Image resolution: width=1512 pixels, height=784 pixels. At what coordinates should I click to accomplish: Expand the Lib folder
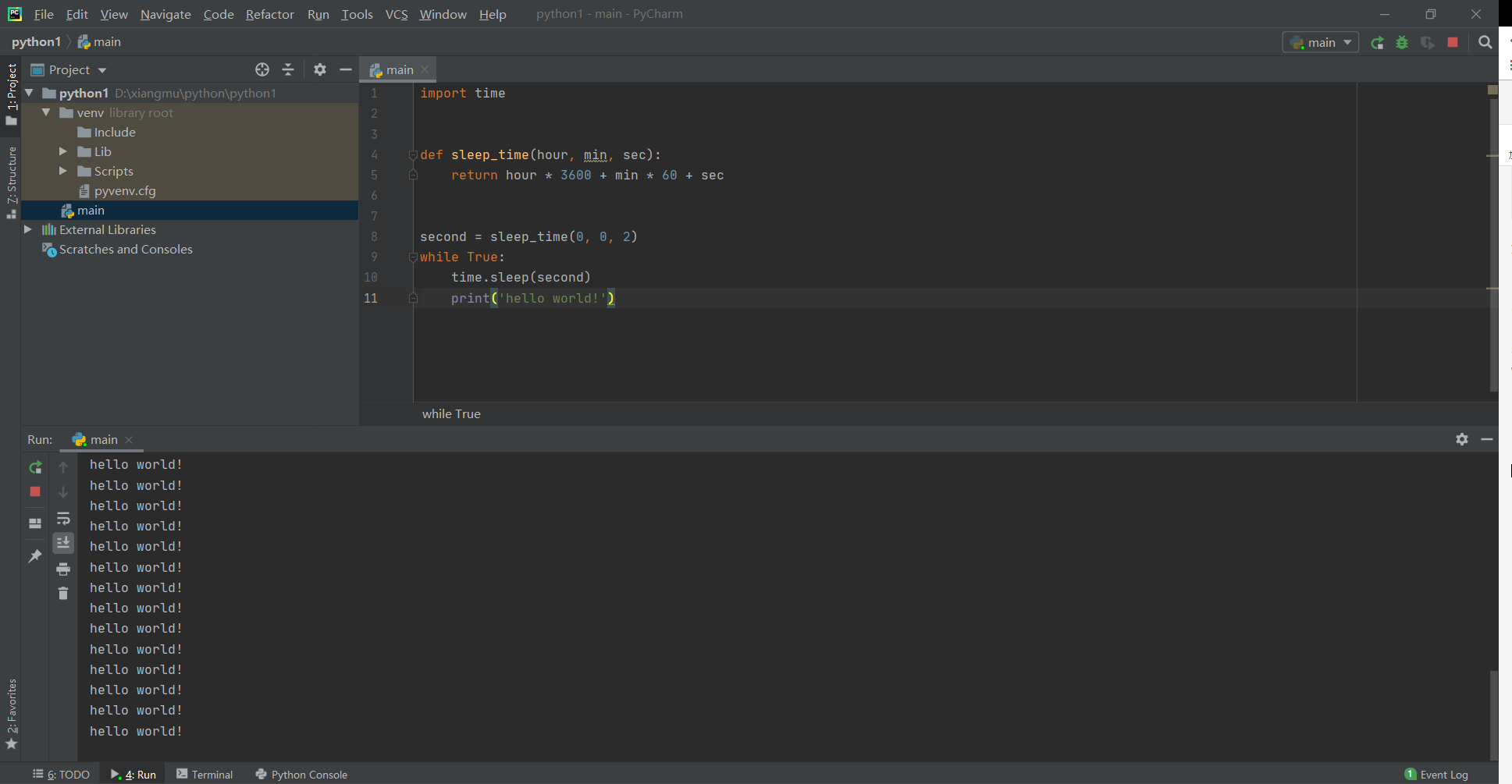point(63,151)
